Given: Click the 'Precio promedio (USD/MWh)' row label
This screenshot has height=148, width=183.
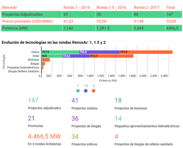Looking at the screenshot, I should point(28,21).
